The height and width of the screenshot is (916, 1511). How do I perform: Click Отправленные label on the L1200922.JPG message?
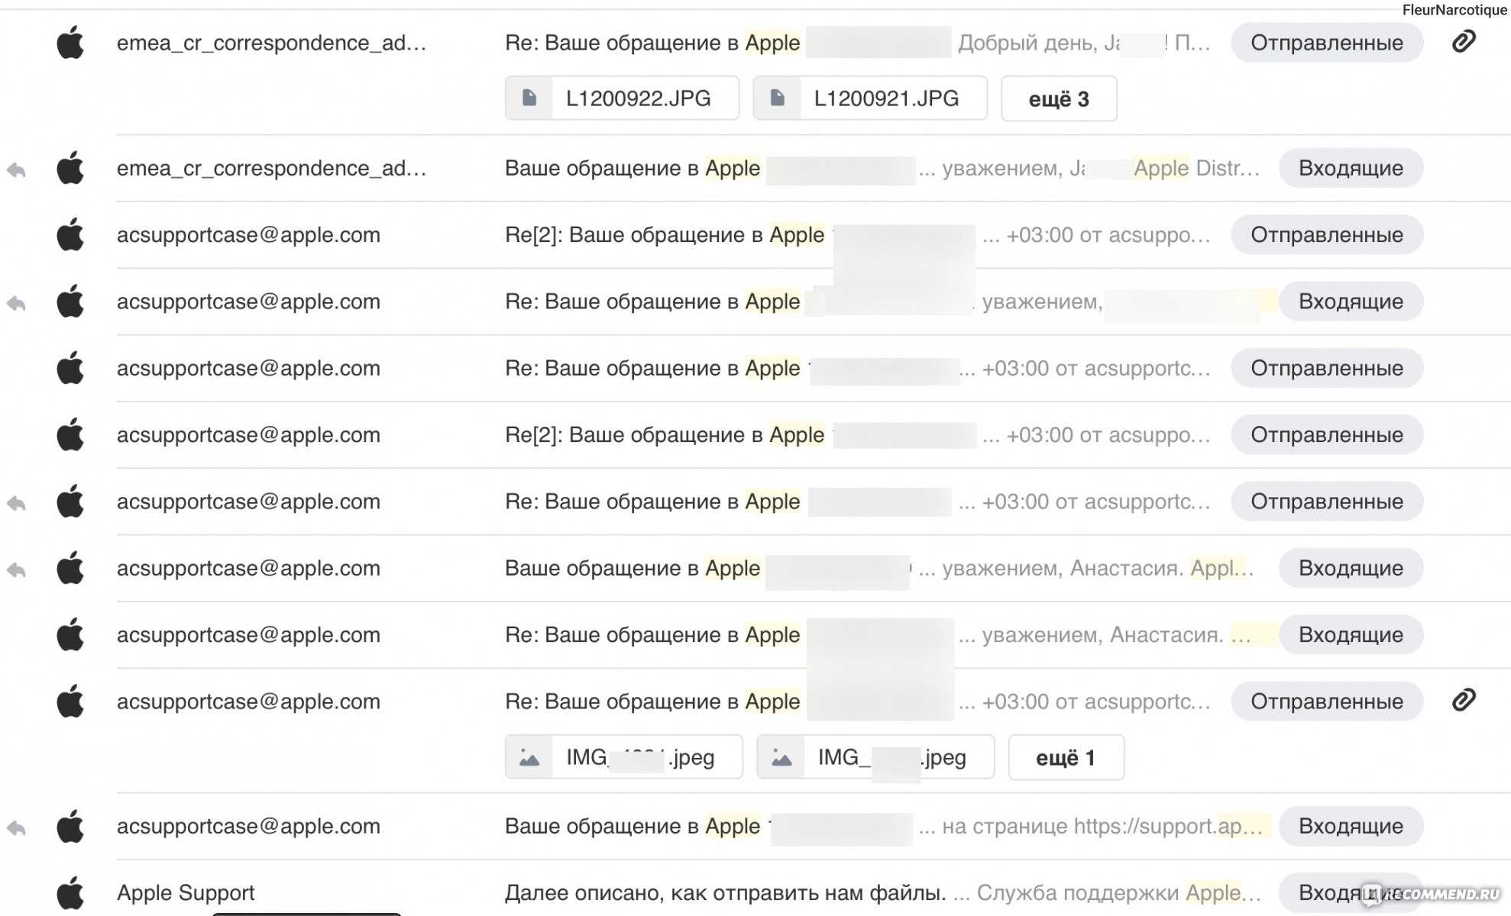(1327, 43)
